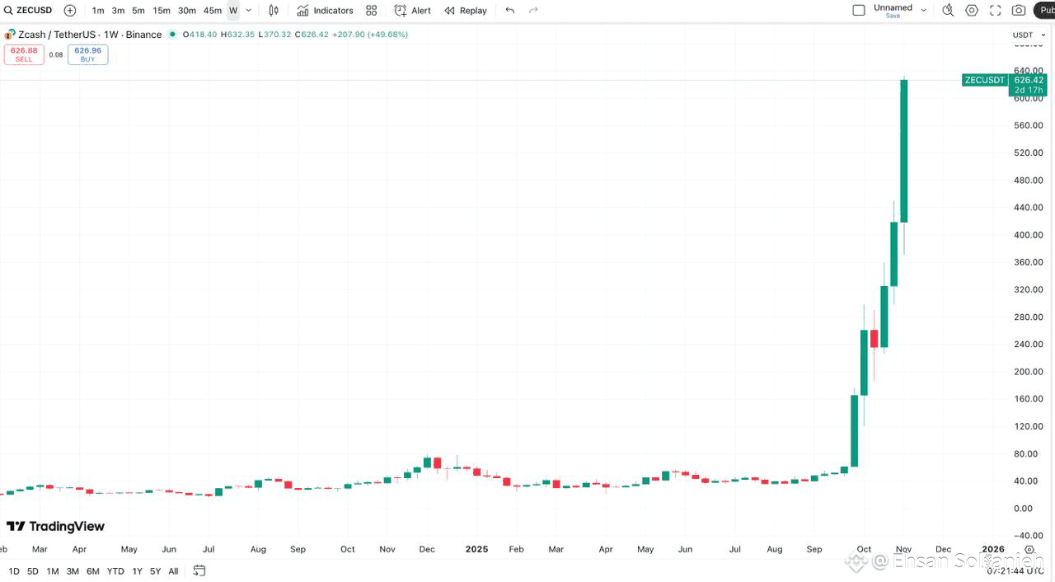
Task: Click the 0.08 spread value
Action: tap(56, 55)
